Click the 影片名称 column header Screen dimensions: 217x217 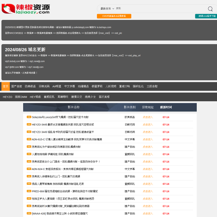pyautogui.click(x=74, y=107)
